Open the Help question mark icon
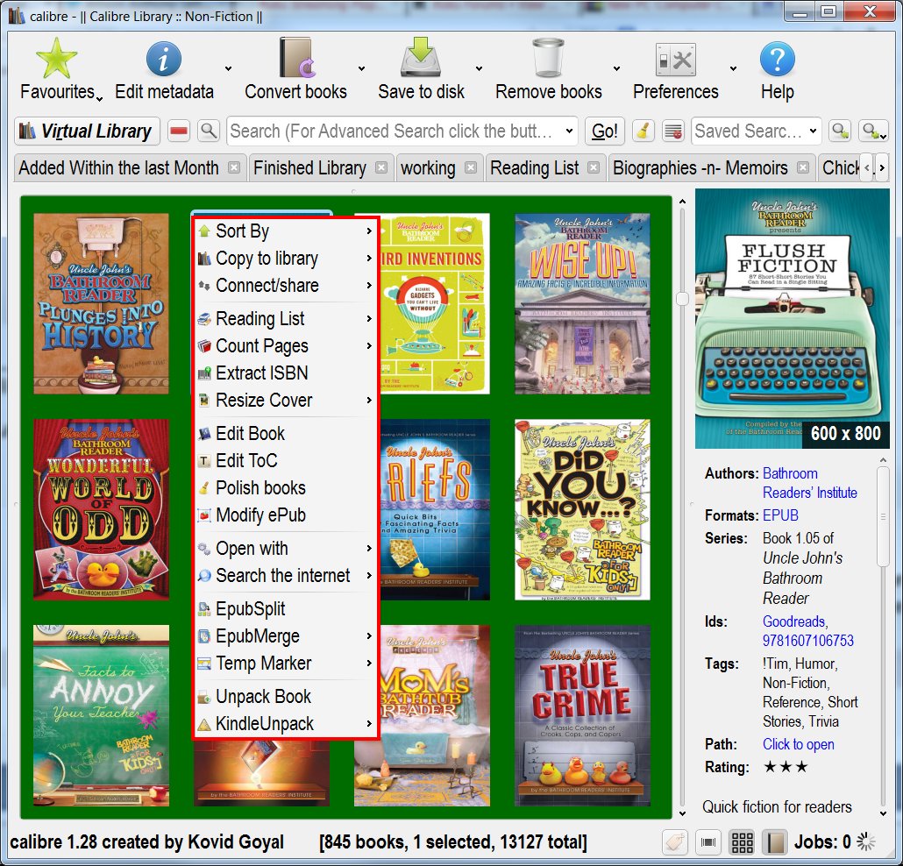This screenshot has width=903, height=866. point(778,59)
